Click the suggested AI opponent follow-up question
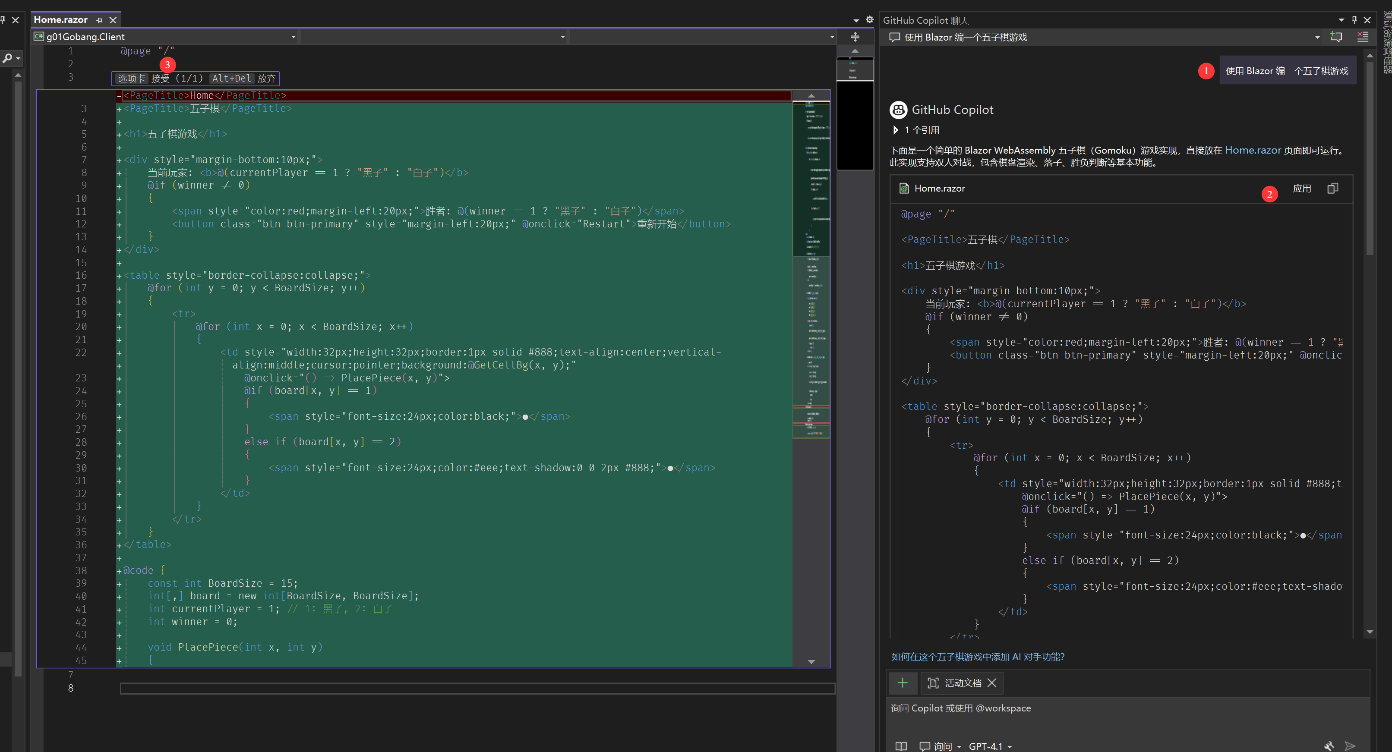This screenshot has height=752, width=1392. tap(977, 656)
